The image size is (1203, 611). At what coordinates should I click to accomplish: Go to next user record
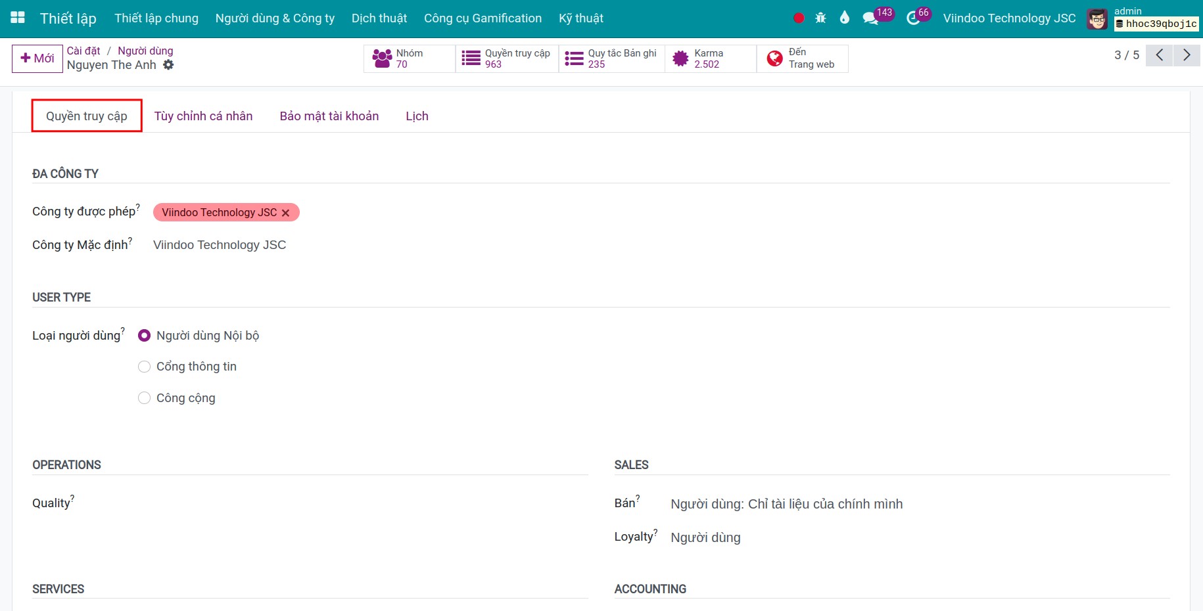coord(1187,55)
